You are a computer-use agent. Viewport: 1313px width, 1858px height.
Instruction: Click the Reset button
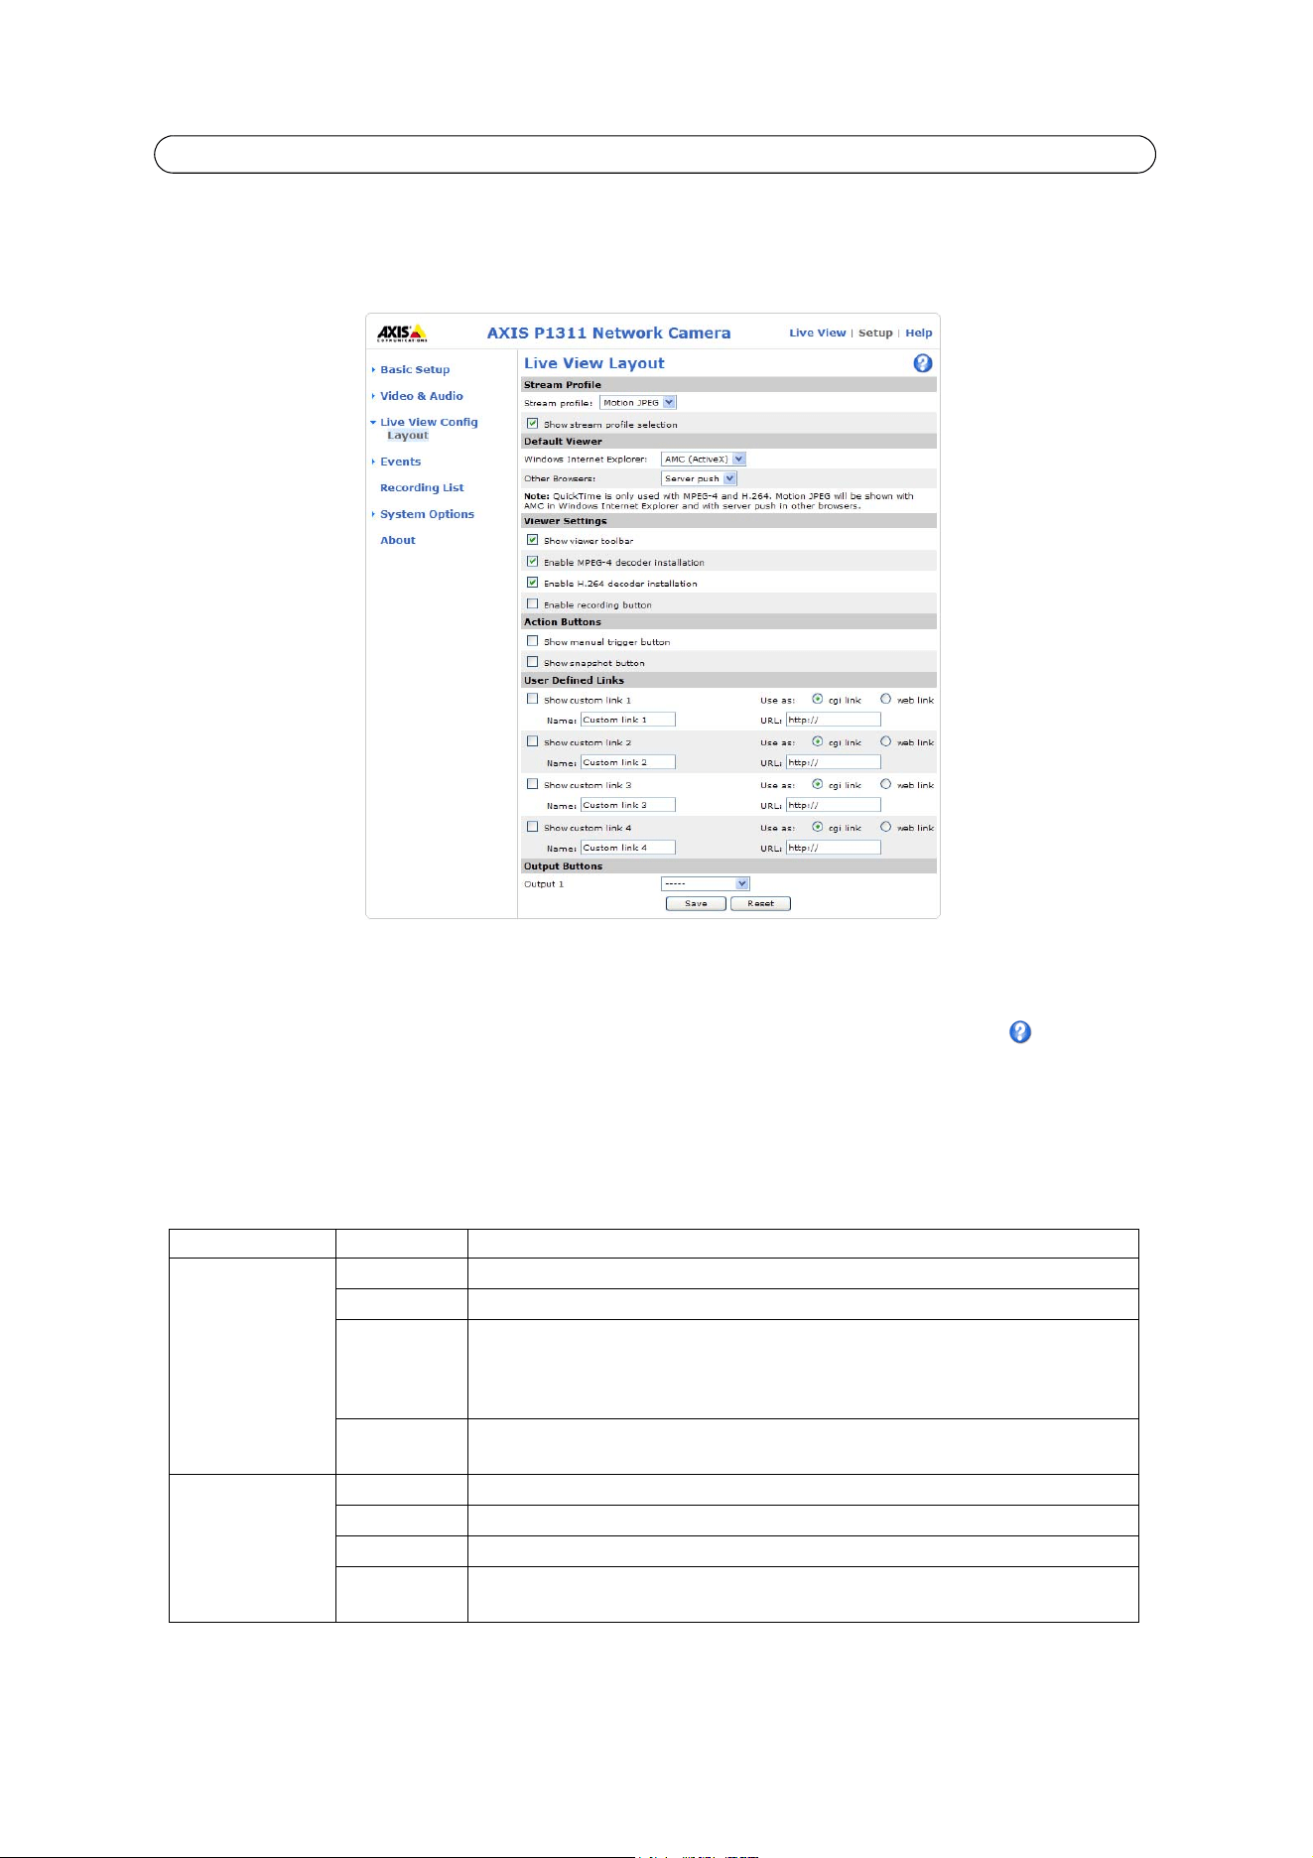pyautogui.click(x=760, y=903)
